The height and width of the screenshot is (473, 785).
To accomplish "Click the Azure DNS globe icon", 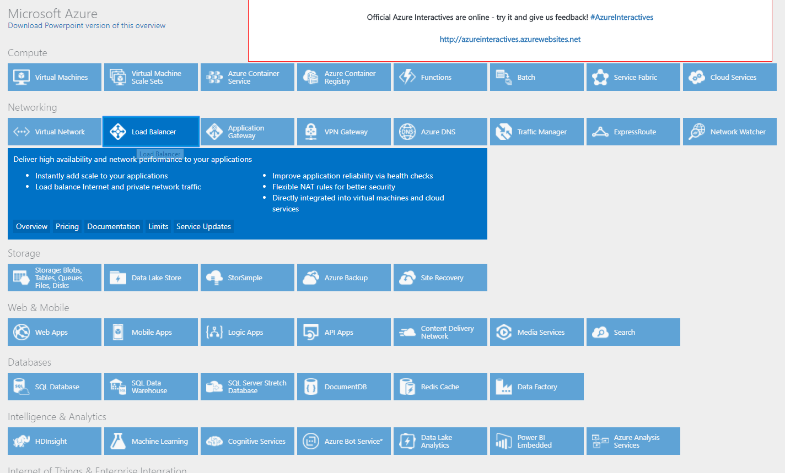I will [407, 132].
